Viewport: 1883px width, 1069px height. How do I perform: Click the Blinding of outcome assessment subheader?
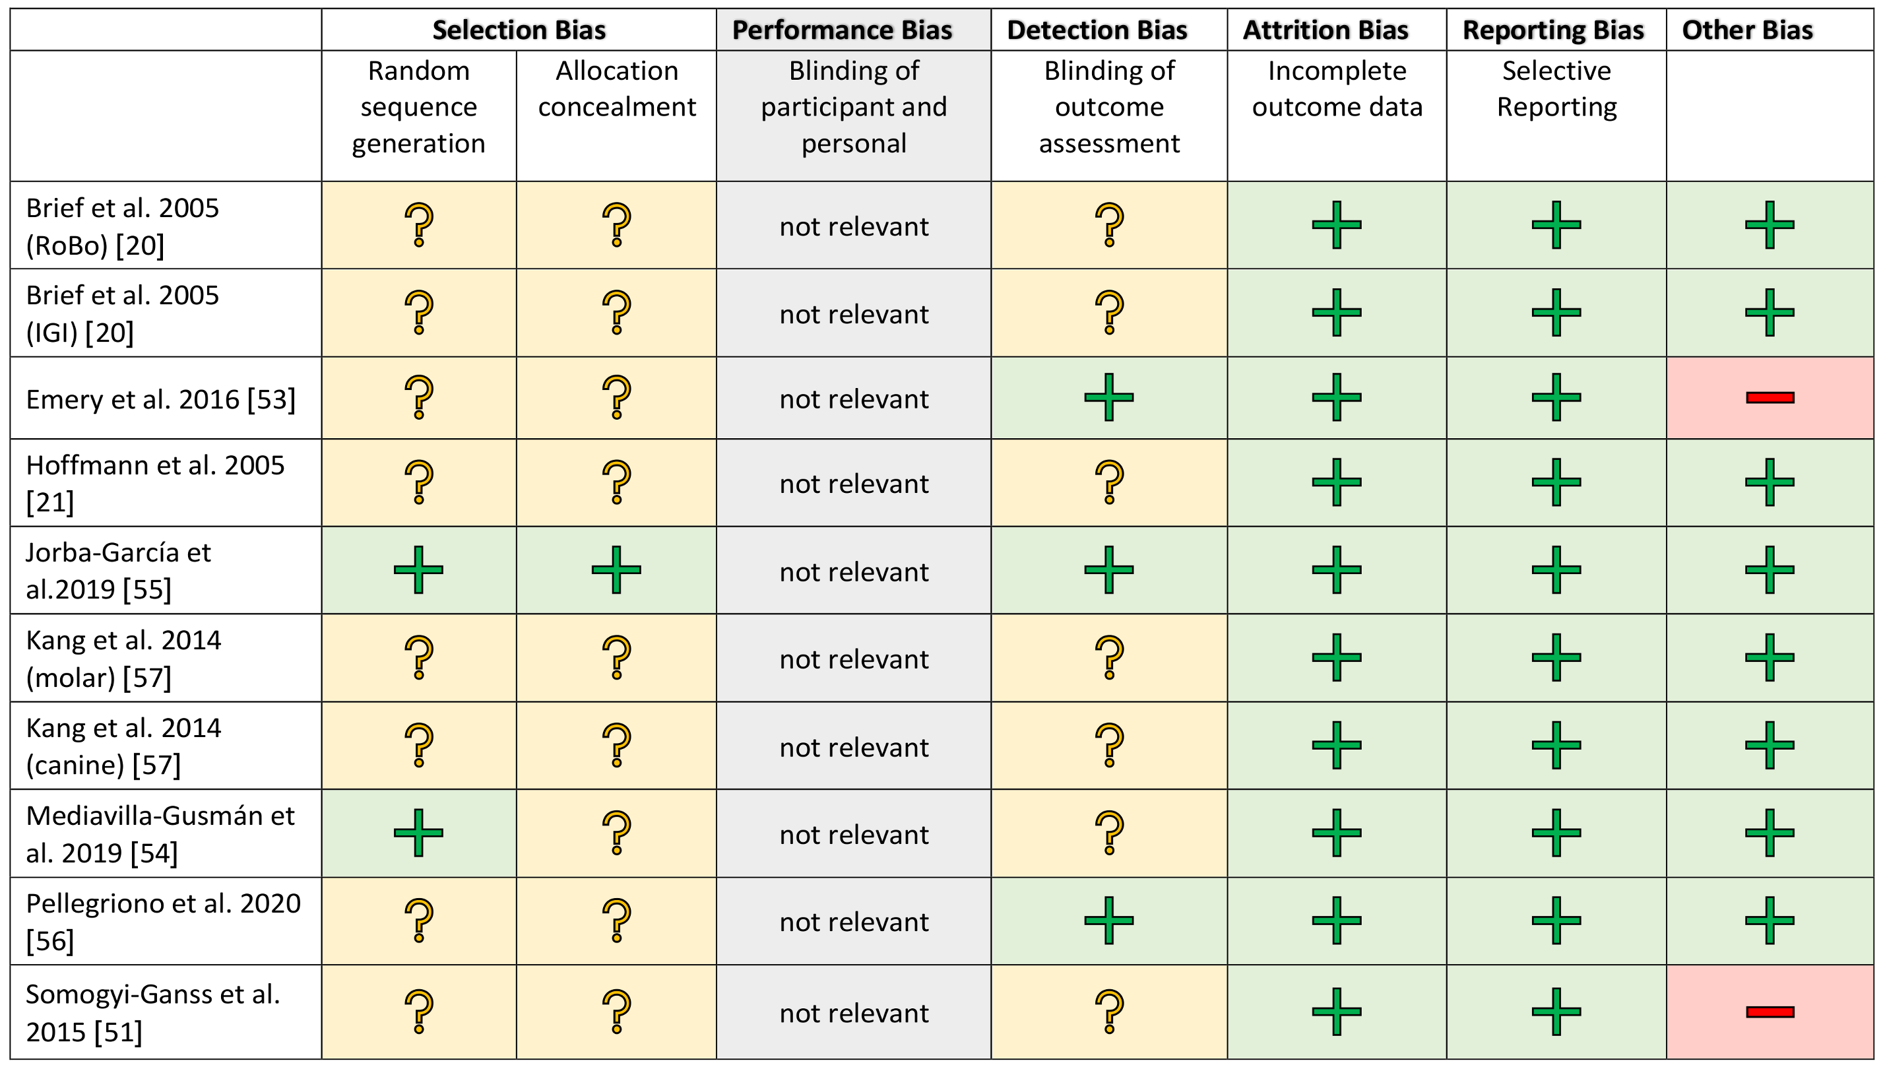coord(1108,107)
